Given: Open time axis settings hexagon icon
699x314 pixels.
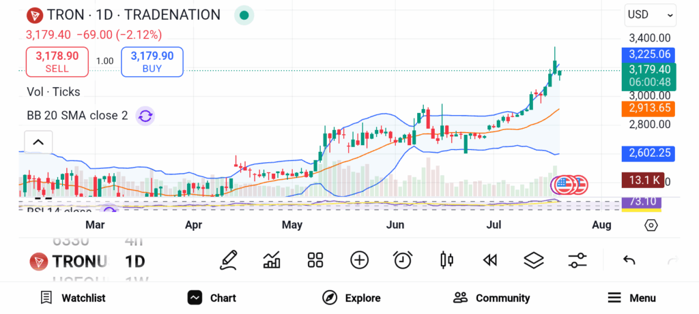Looking at the screenshot, I should (651, 225).
